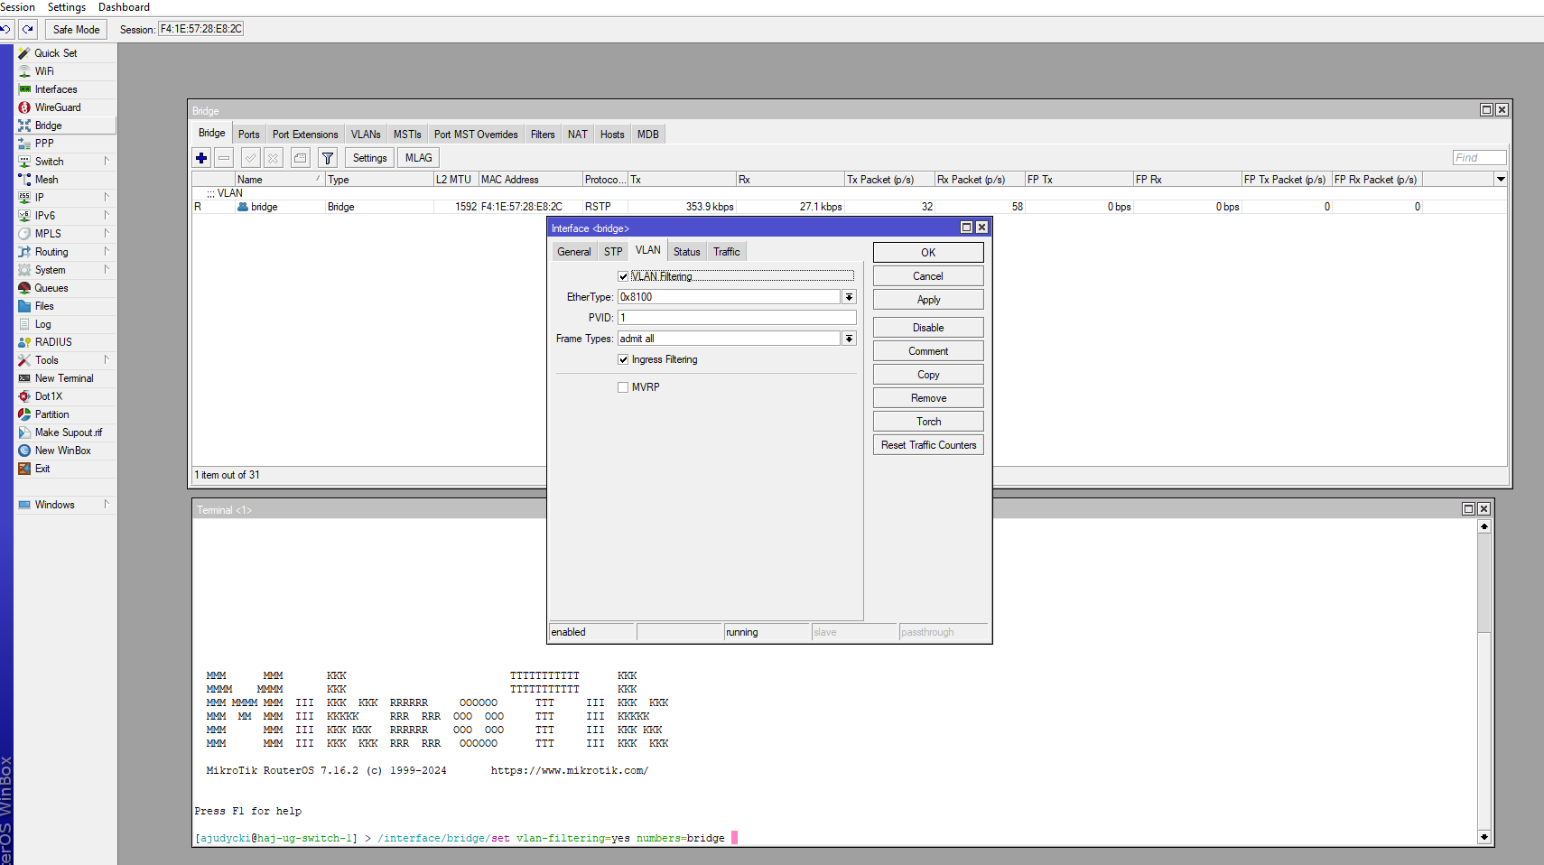Open the EtherType dropdown arrow
The width and height of the screenshot is (1544, 865).
(849, 297)
